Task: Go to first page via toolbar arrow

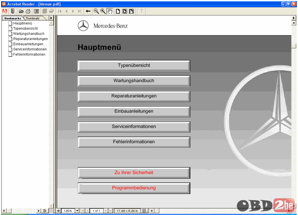Action: pos(60,11)
